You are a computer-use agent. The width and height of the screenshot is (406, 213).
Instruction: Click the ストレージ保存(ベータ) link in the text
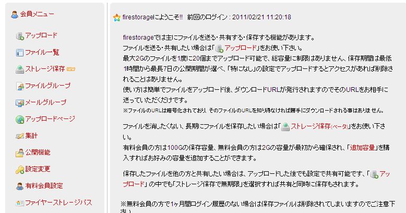tap(319, 126)
